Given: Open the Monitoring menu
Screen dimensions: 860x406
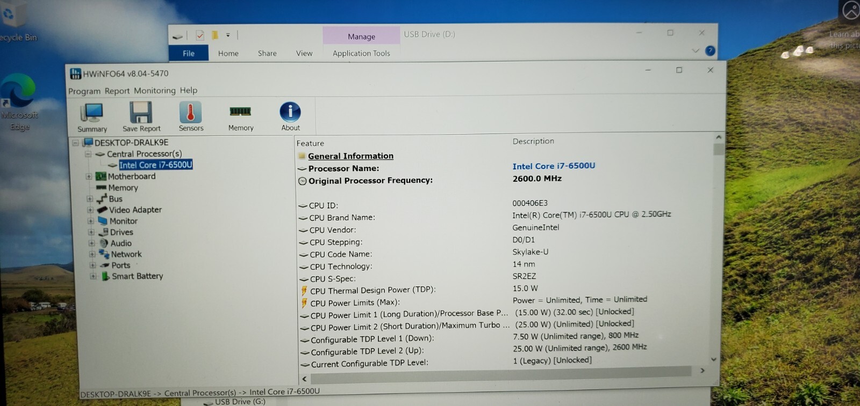Looking at the screenshot, I should tap(155, 90).
